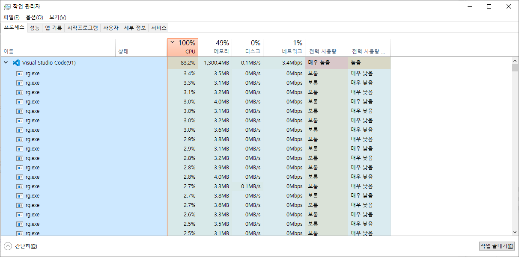The width and height of the screenshot is (519, 257).
Task: Click rg.exe name in 2.7% CPU, 3.6MB row
Action: click(33, 205)
